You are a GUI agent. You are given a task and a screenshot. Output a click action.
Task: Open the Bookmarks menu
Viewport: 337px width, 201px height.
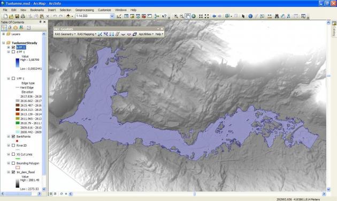tap(37, 10)
